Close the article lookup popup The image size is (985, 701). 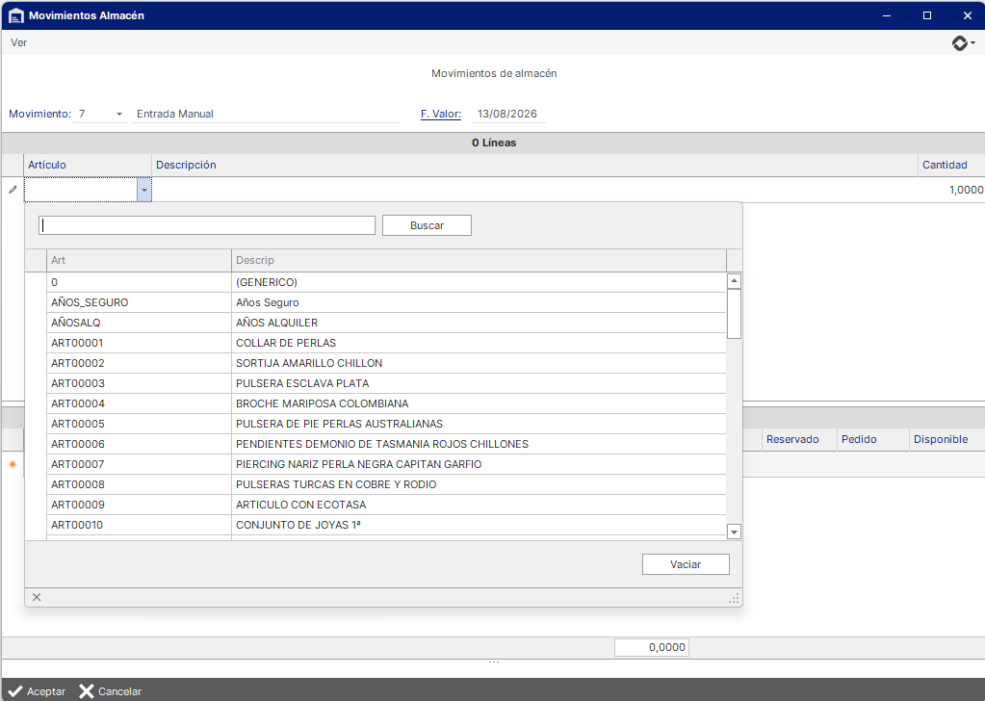[x=37, y=597]
